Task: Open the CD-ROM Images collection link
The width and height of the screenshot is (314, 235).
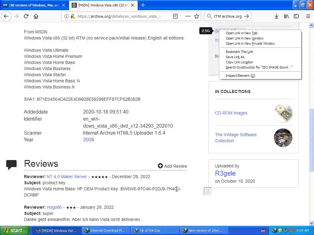Action: pos(231,113)
